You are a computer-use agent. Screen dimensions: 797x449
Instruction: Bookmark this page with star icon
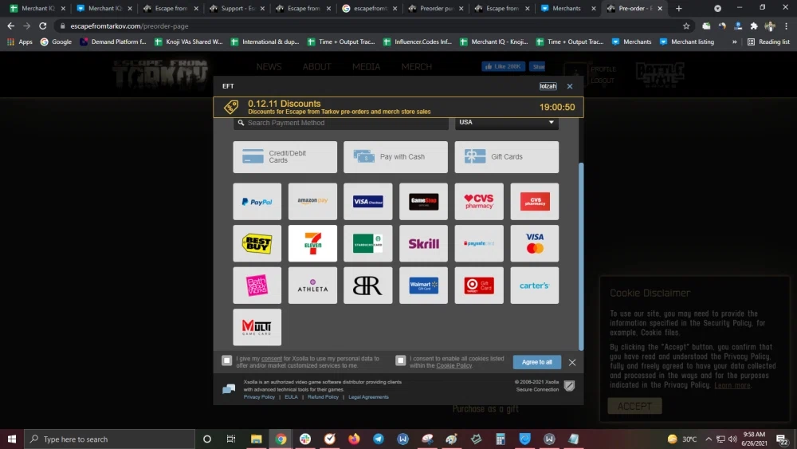click(686, 26)
